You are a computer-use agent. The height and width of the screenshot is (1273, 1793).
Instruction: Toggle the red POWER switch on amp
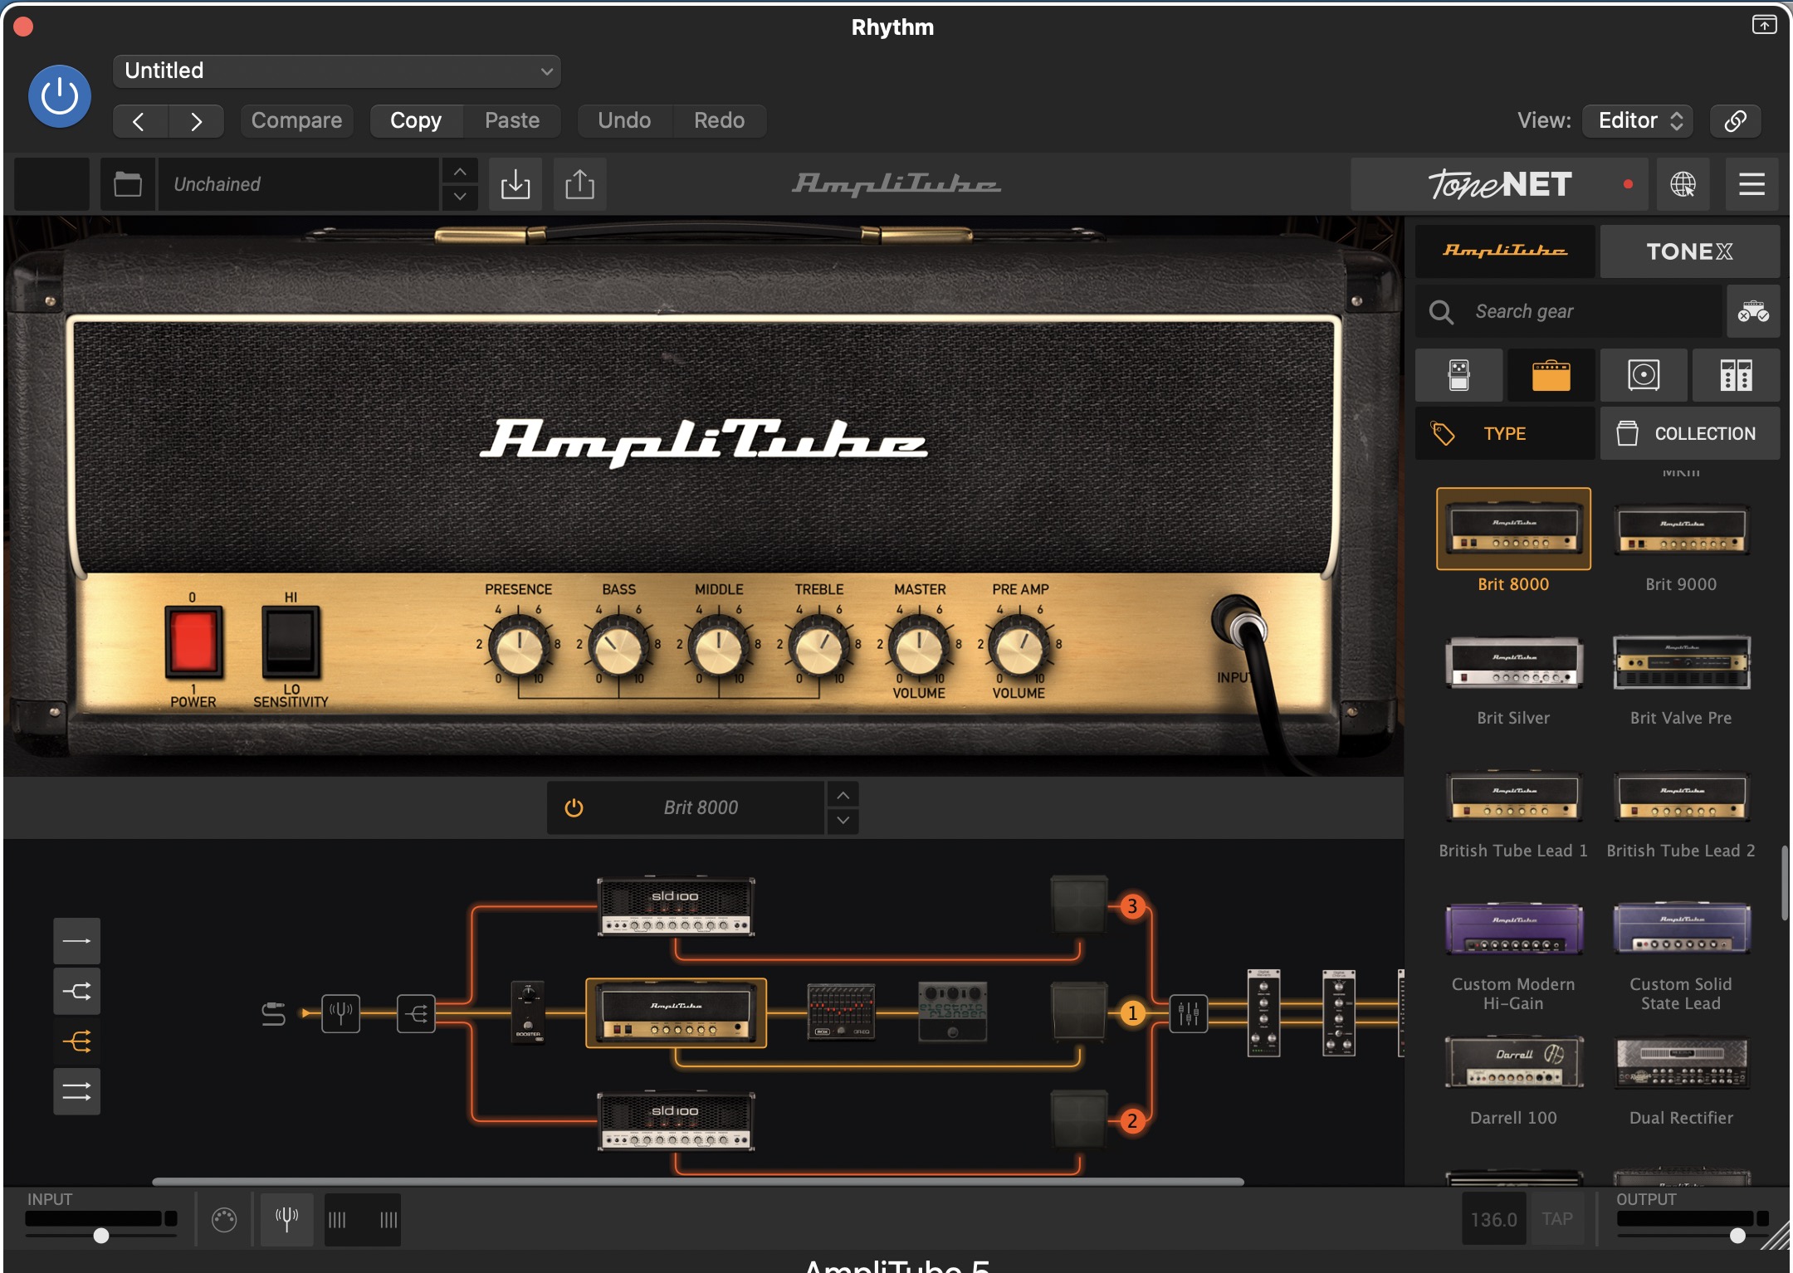[193, 641]
